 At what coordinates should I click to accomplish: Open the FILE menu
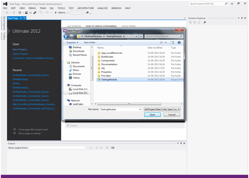tap(5, 8)
